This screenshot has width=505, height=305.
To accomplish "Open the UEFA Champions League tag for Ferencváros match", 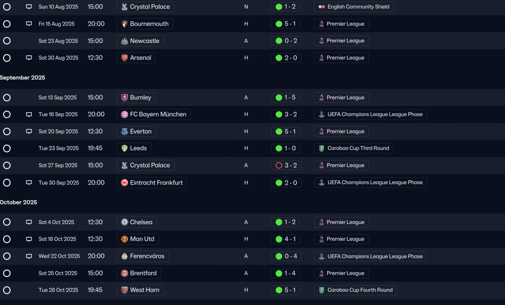I will pos(370,256).
